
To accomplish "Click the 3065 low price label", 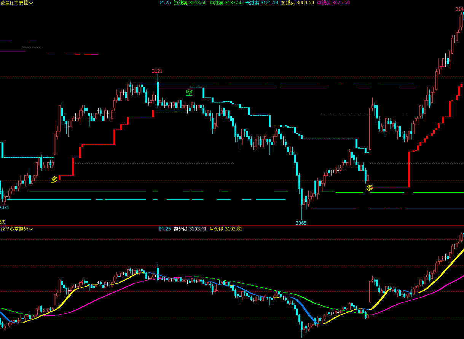I will tap(301, 223).
